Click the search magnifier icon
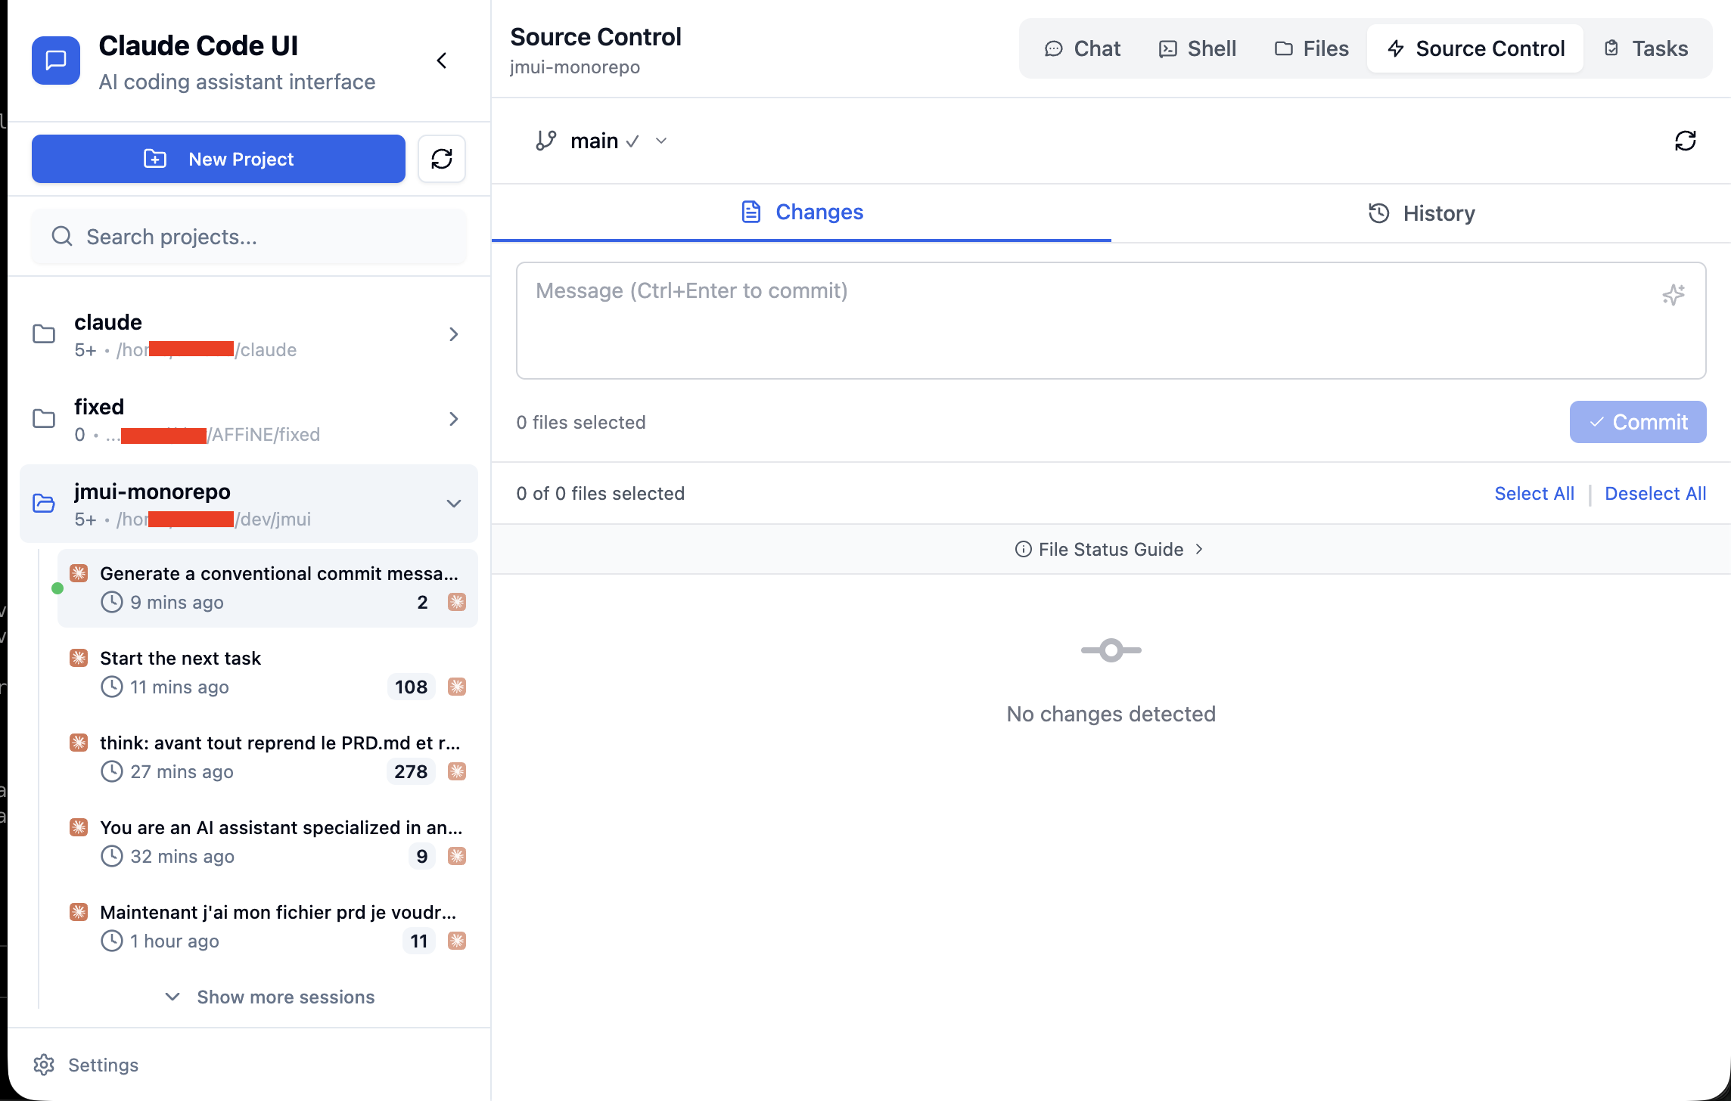Screen dimensions: 1731x1101 coord(62,237)
